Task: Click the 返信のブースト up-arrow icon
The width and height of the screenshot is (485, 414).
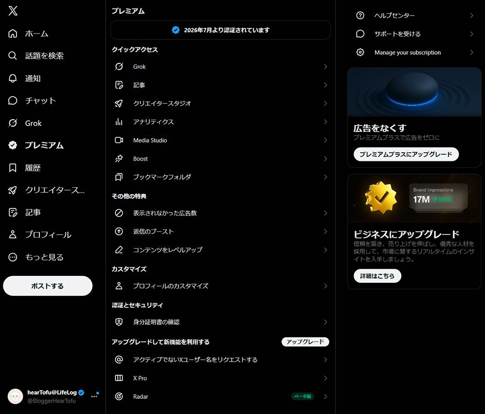Action: click(x=119, y=231)
